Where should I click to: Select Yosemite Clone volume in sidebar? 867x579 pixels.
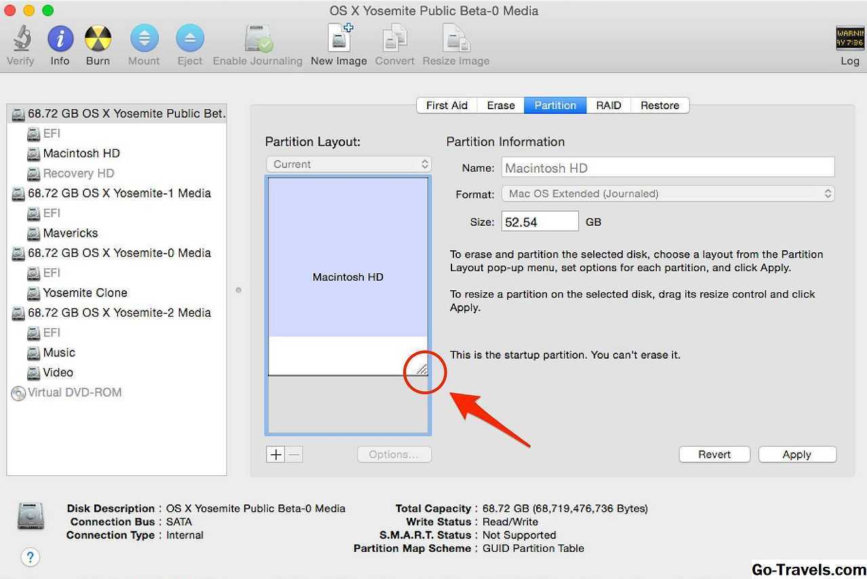85,293
